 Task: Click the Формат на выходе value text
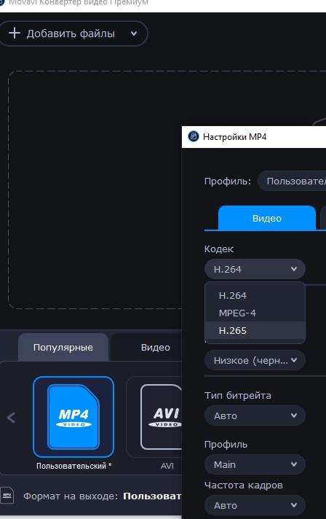click(152, 496)
